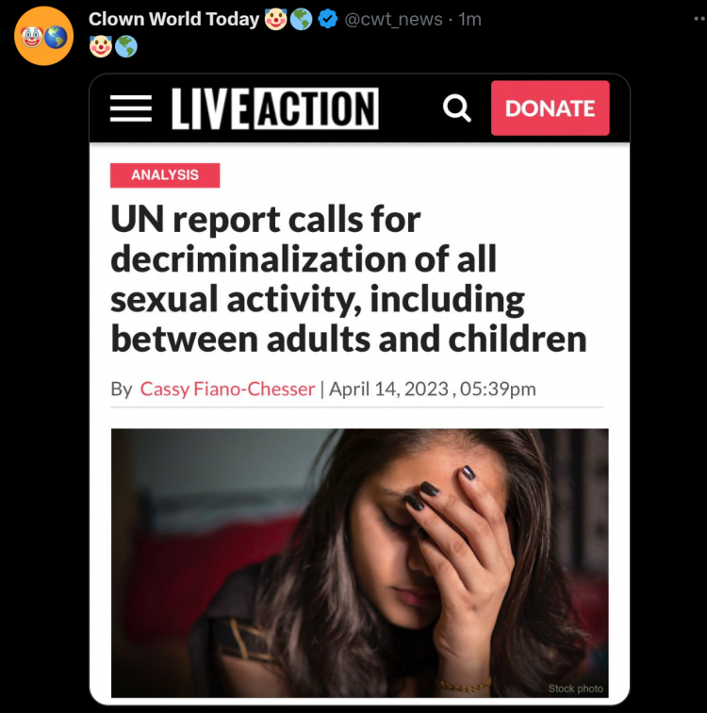Open the Clown World Today profile avatar
707x713 pixels.
pos(43,36)
